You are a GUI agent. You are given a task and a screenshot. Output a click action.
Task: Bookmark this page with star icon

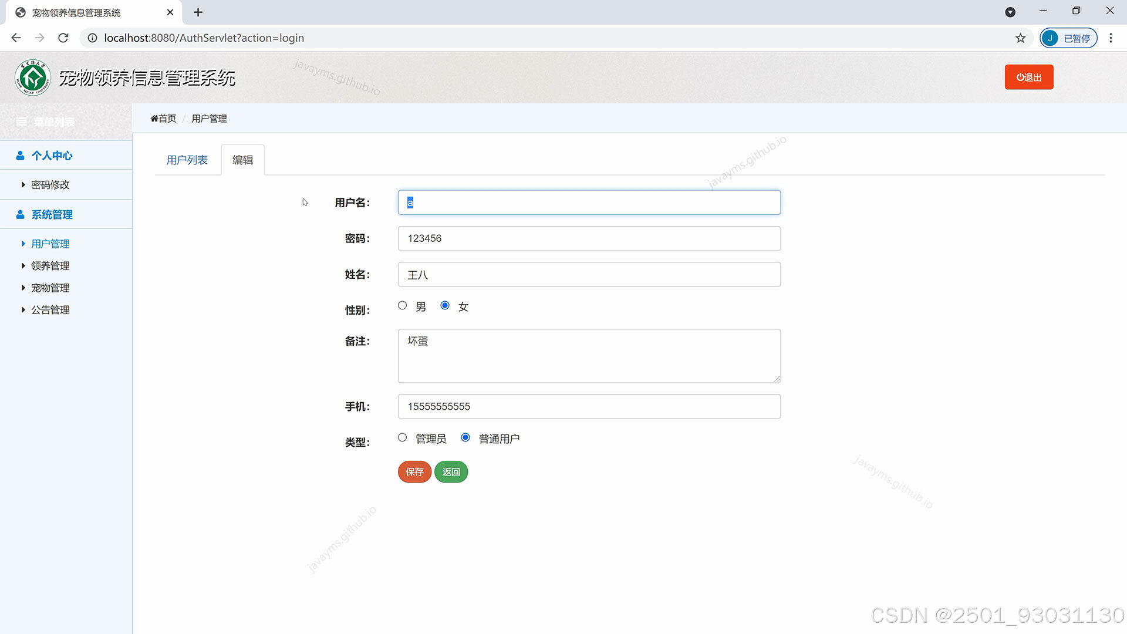coord(1021,38)
